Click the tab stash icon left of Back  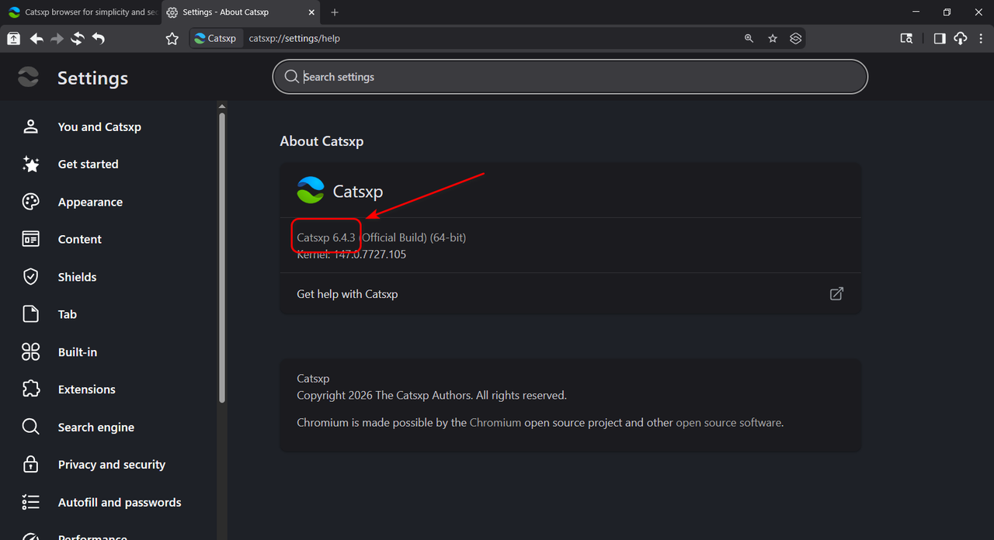click(x=14, y=38)
